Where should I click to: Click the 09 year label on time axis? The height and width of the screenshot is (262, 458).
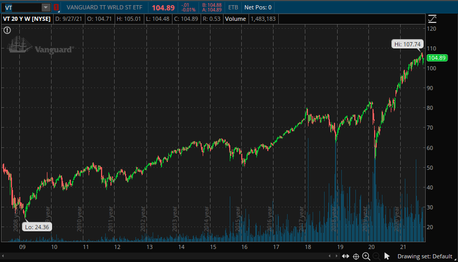[22, 247]
